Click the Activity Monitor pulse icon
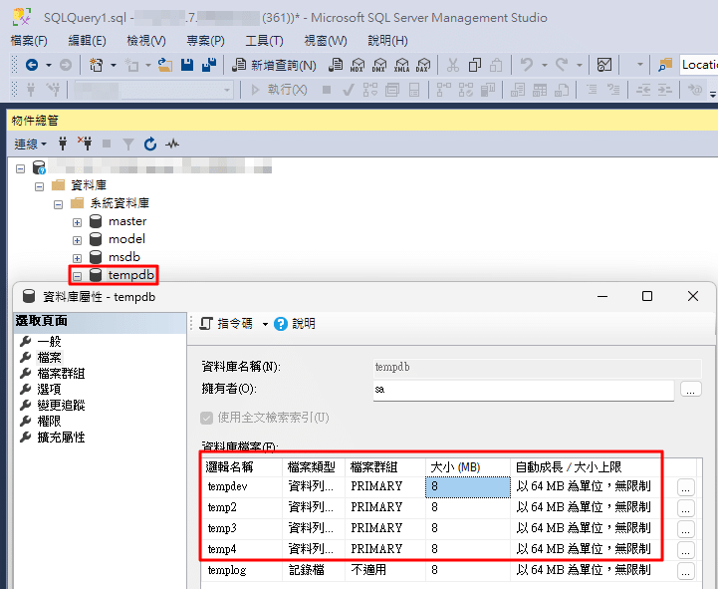Screen dimensions: 718x589 [x=172, y=145]
